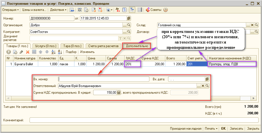The image size is (262, 133).
Task: Open the Действия dropdown menu
Action: pyautogui.click(x=58, y=10)
